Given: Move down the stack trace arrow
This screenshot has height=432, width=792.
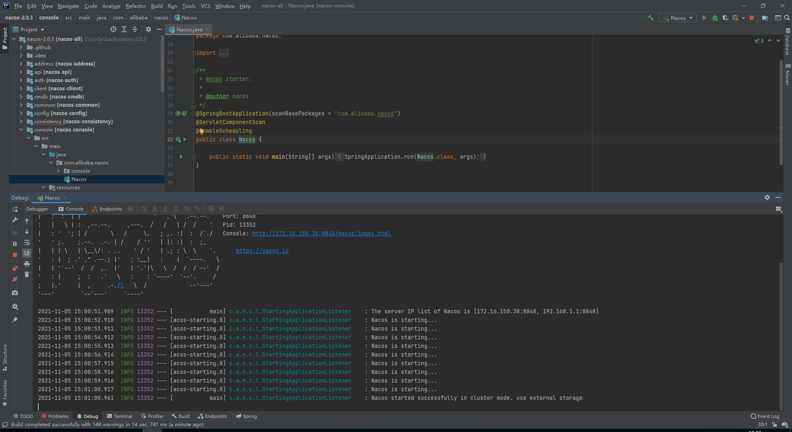Looking at the screenshot, I should [27, 232].
